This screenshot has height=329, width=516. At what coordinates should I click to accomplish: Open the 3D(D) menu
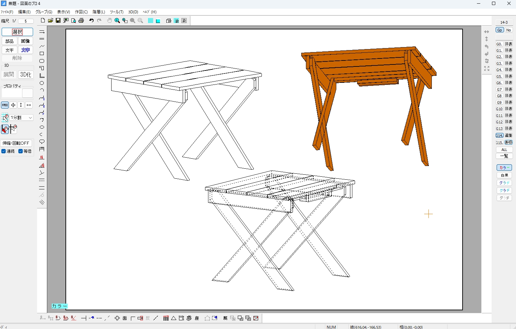[133, 12]
